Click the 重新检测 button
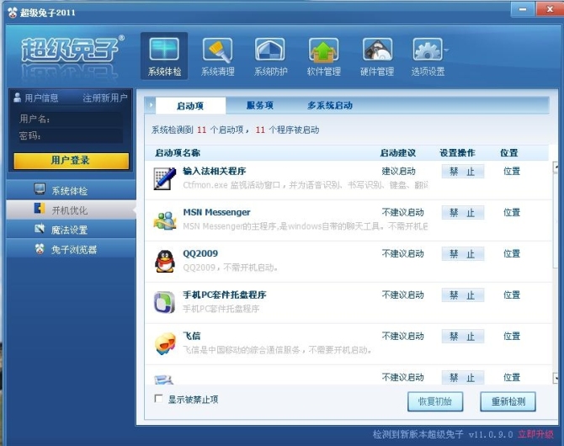The image size is (564, 446). pyautogui.click(x=508, y=401)
